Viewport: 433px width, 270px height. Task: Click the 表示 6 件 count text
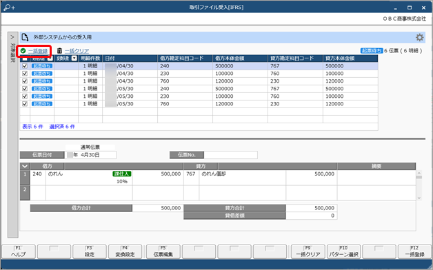click(x=32, y=127)
